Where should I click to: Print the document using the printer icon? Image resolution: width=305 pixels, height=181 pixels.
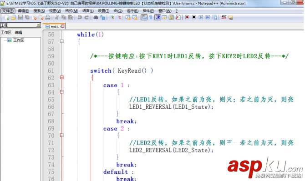[x=48, y=17]
